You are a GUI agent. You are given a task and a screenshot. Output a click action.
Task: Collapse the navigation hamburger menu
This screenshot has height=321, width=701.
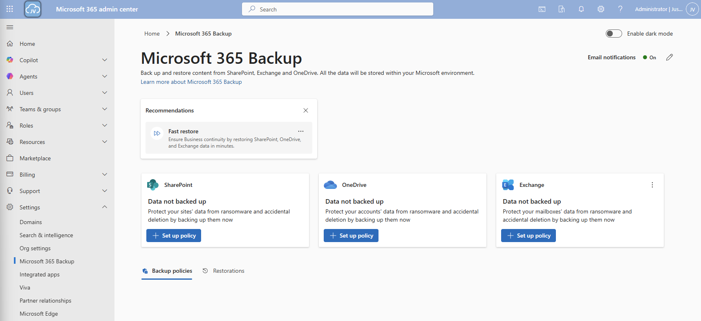tap(10, 27)
